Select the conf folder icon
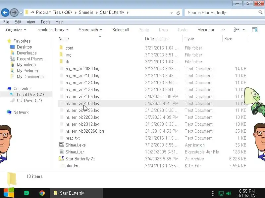The image size is (265, 198). pos(61,48)
